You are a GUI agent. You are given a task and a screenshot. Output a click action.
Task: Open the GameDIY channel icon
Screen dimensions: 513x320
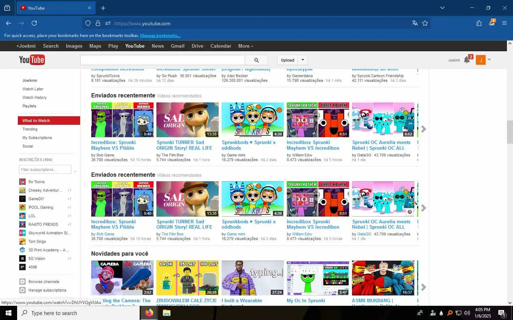(x=22, y=199)
